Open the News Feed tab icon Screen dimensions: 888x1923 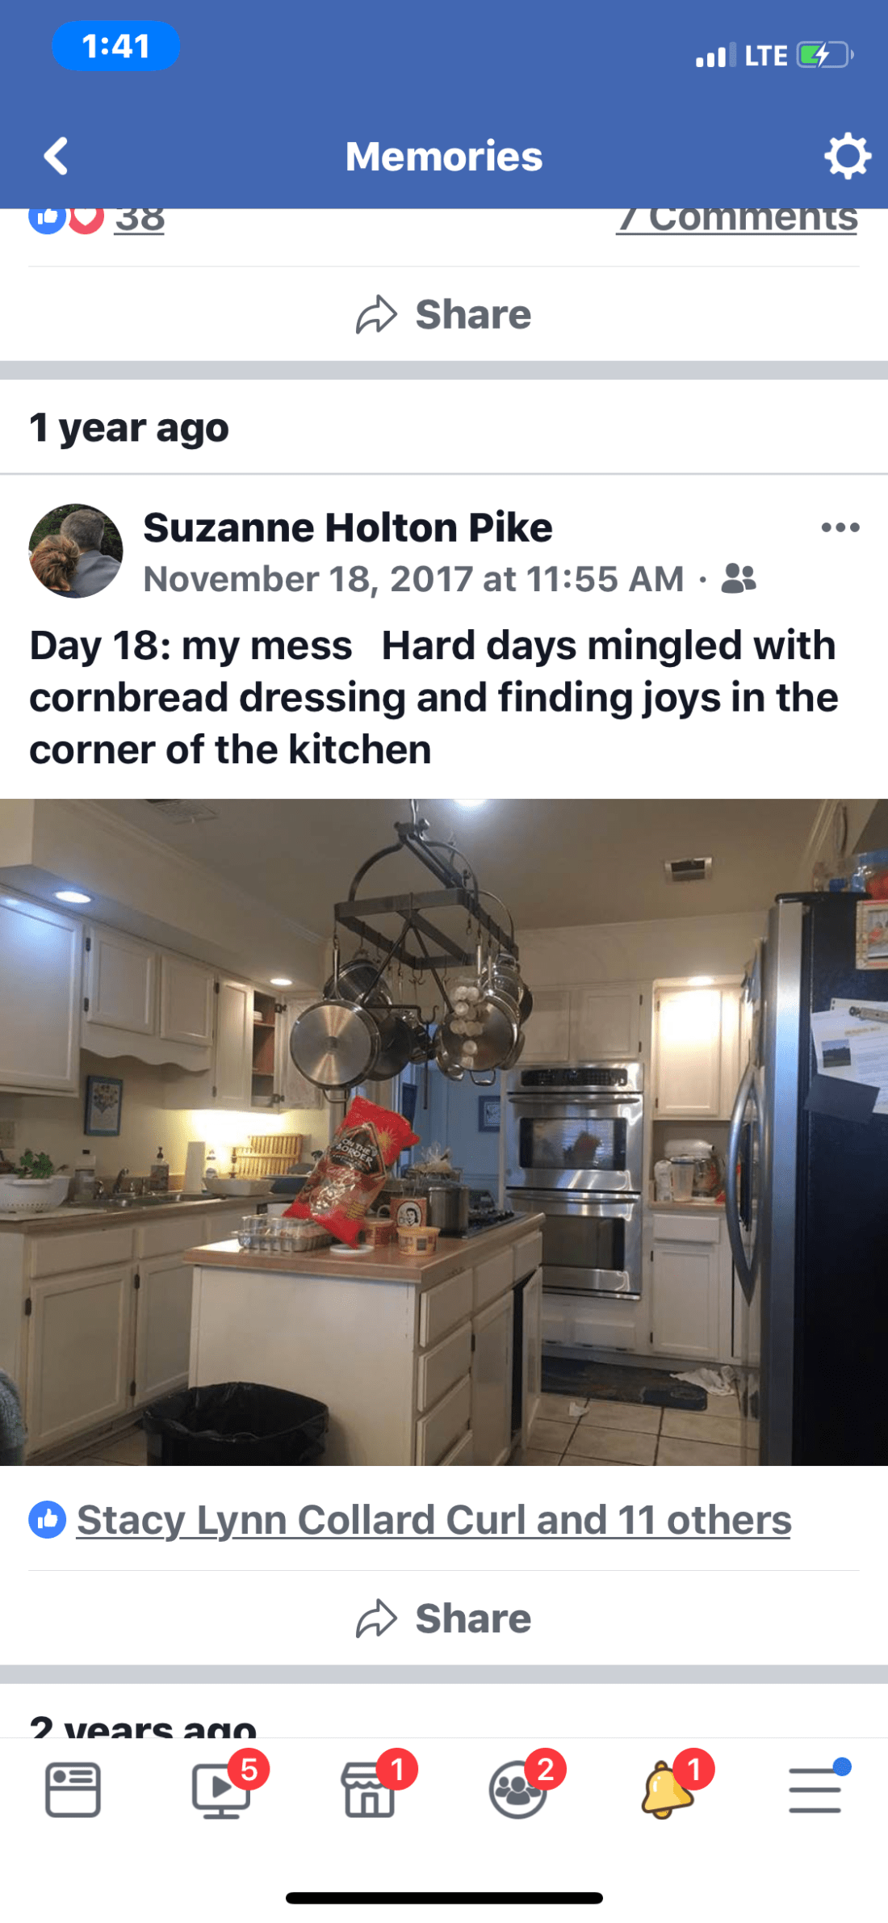pos(73,1790)
